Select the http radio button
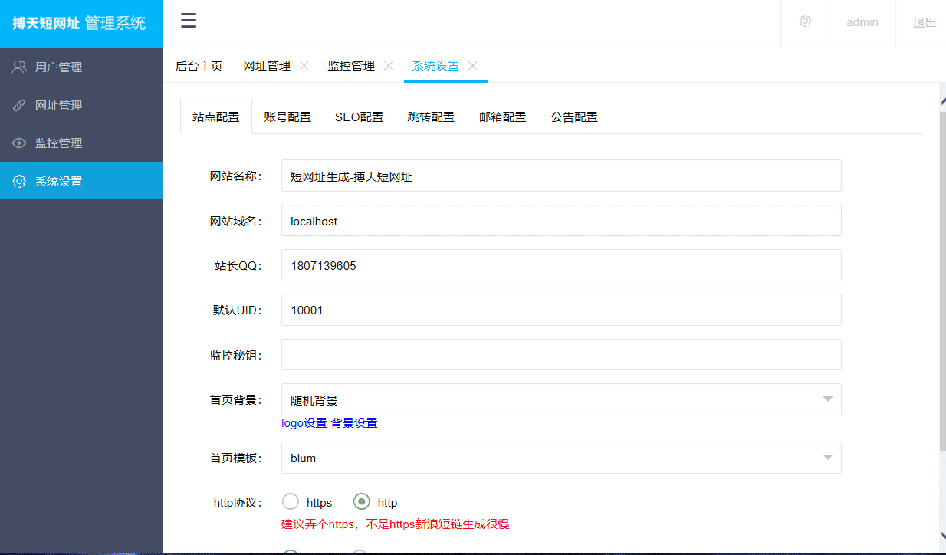 pos(360,501)
